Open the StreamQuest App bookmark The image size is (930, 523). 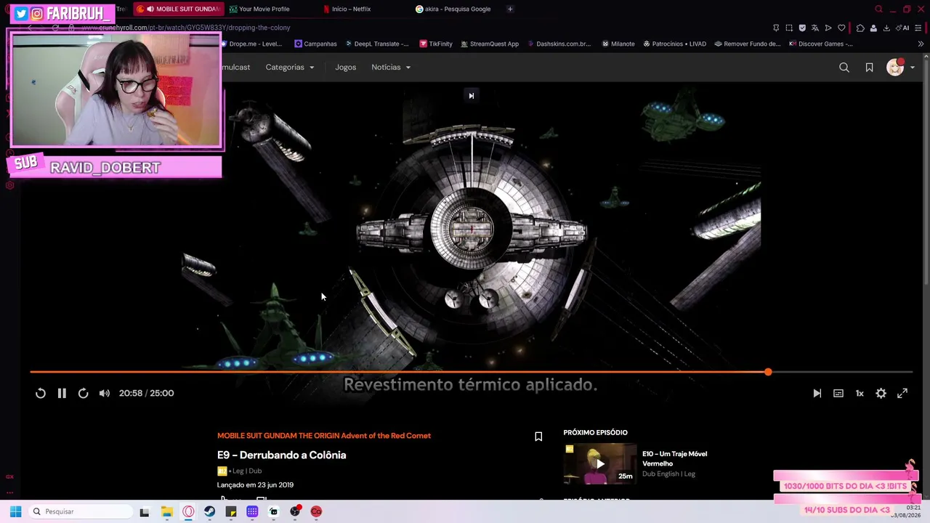(490, 44)
